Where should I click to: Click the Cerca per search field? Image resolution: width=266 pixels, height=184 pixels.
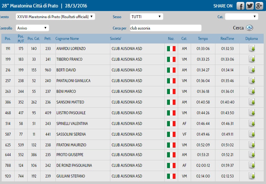click(x=165, y=28)
